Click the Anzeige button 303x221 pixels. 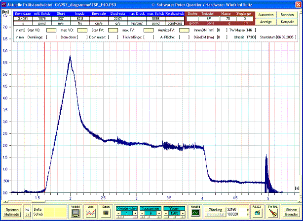coord(265,22)
